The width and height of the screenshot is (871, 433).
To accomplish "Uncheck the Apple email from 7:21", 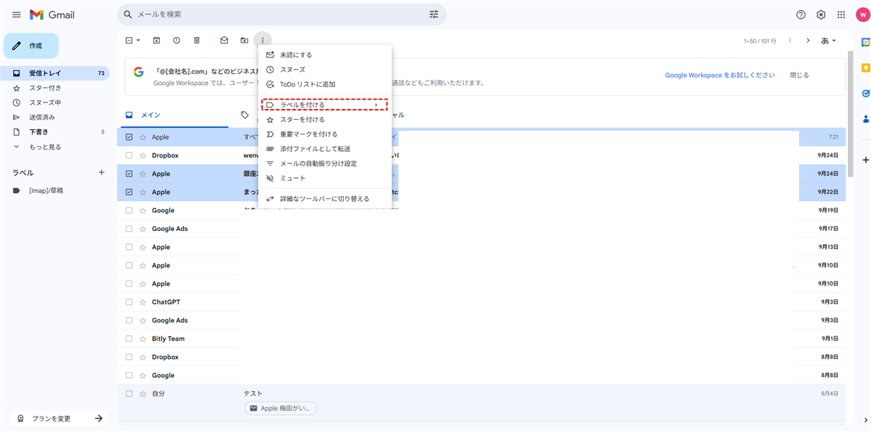I will 129,137.
